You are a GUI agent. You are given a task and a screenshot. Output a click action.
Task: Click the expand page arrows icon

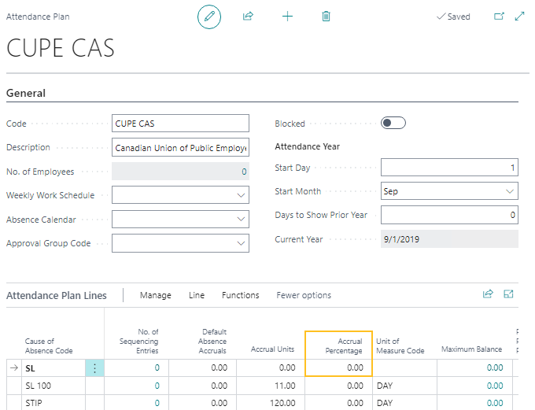[x=519, y=17]
